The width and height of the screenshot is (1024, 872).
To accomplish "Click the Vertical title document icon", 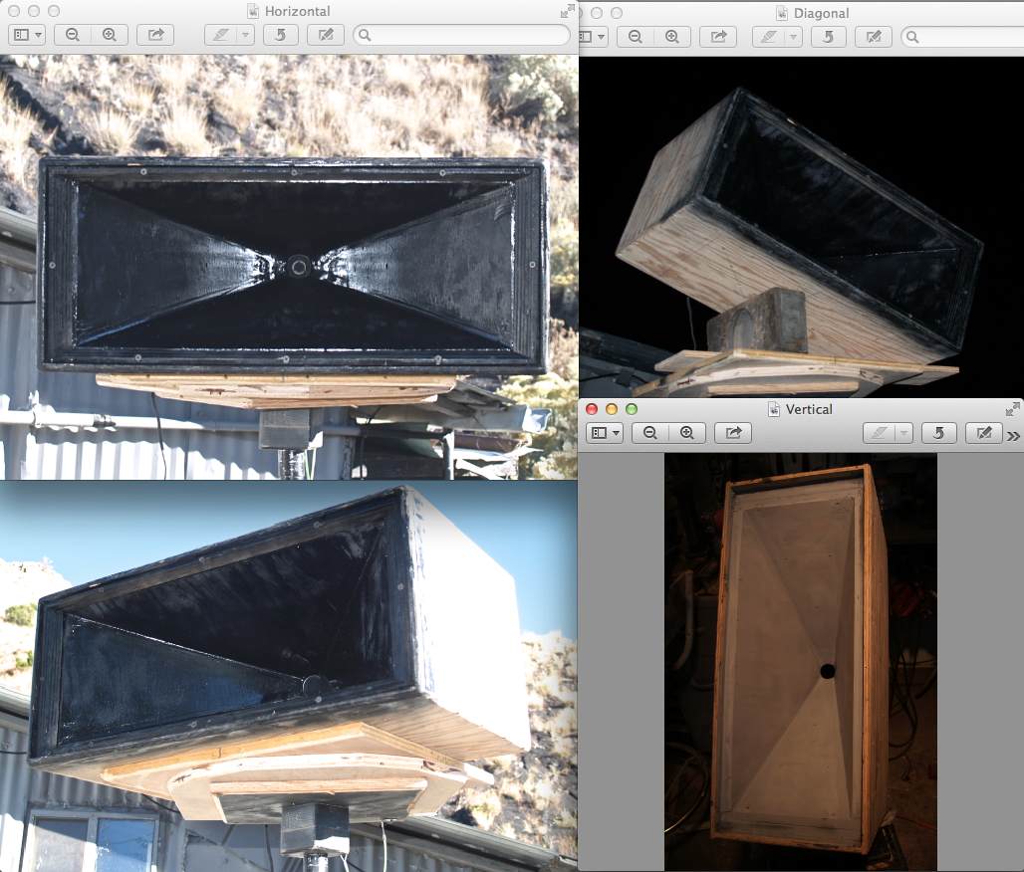I will (774, 409).
